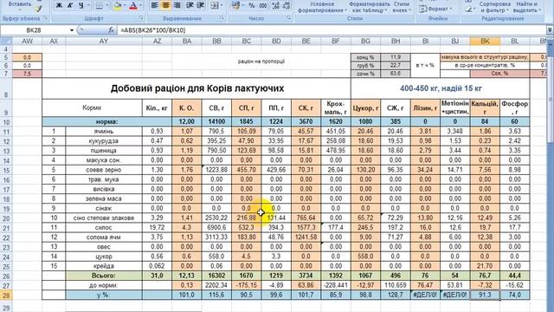
Task: Select column AY header
Action: click(104, 41)
